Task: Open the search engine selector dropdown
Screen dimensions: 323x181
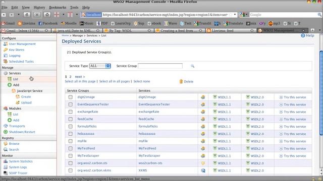Action: (x=244, y=15)
